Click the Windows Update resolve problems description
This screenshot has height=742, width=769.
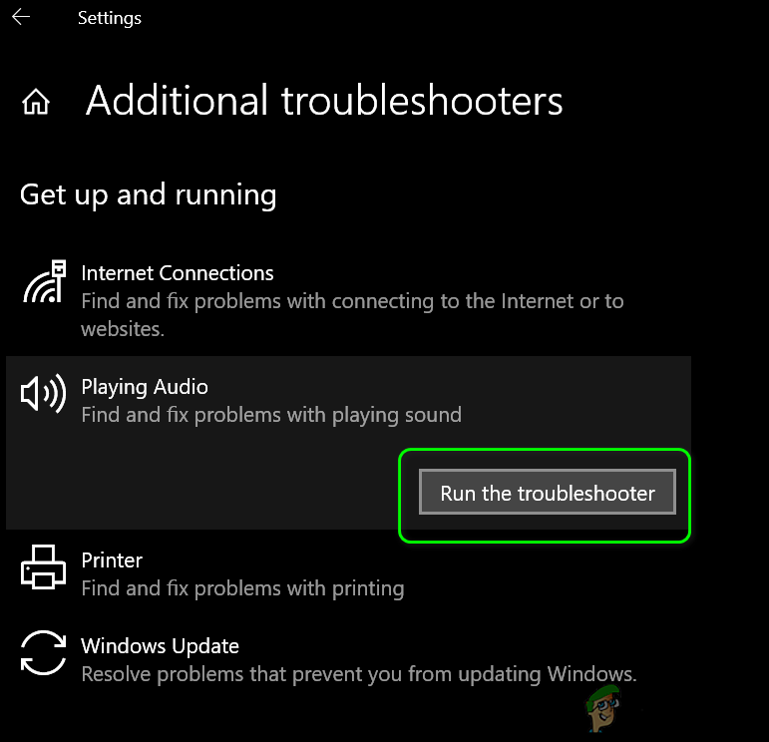coord(358,674)
